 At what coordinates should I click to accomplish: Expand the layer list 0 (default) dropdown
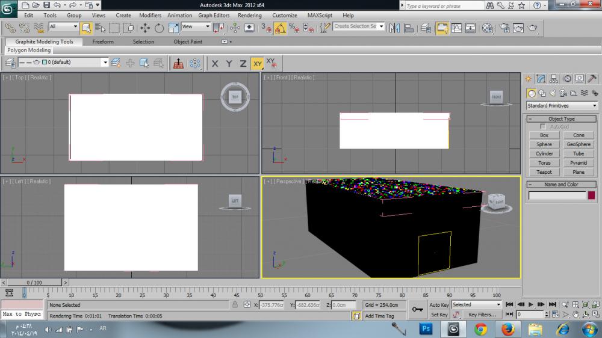[105, 62]
